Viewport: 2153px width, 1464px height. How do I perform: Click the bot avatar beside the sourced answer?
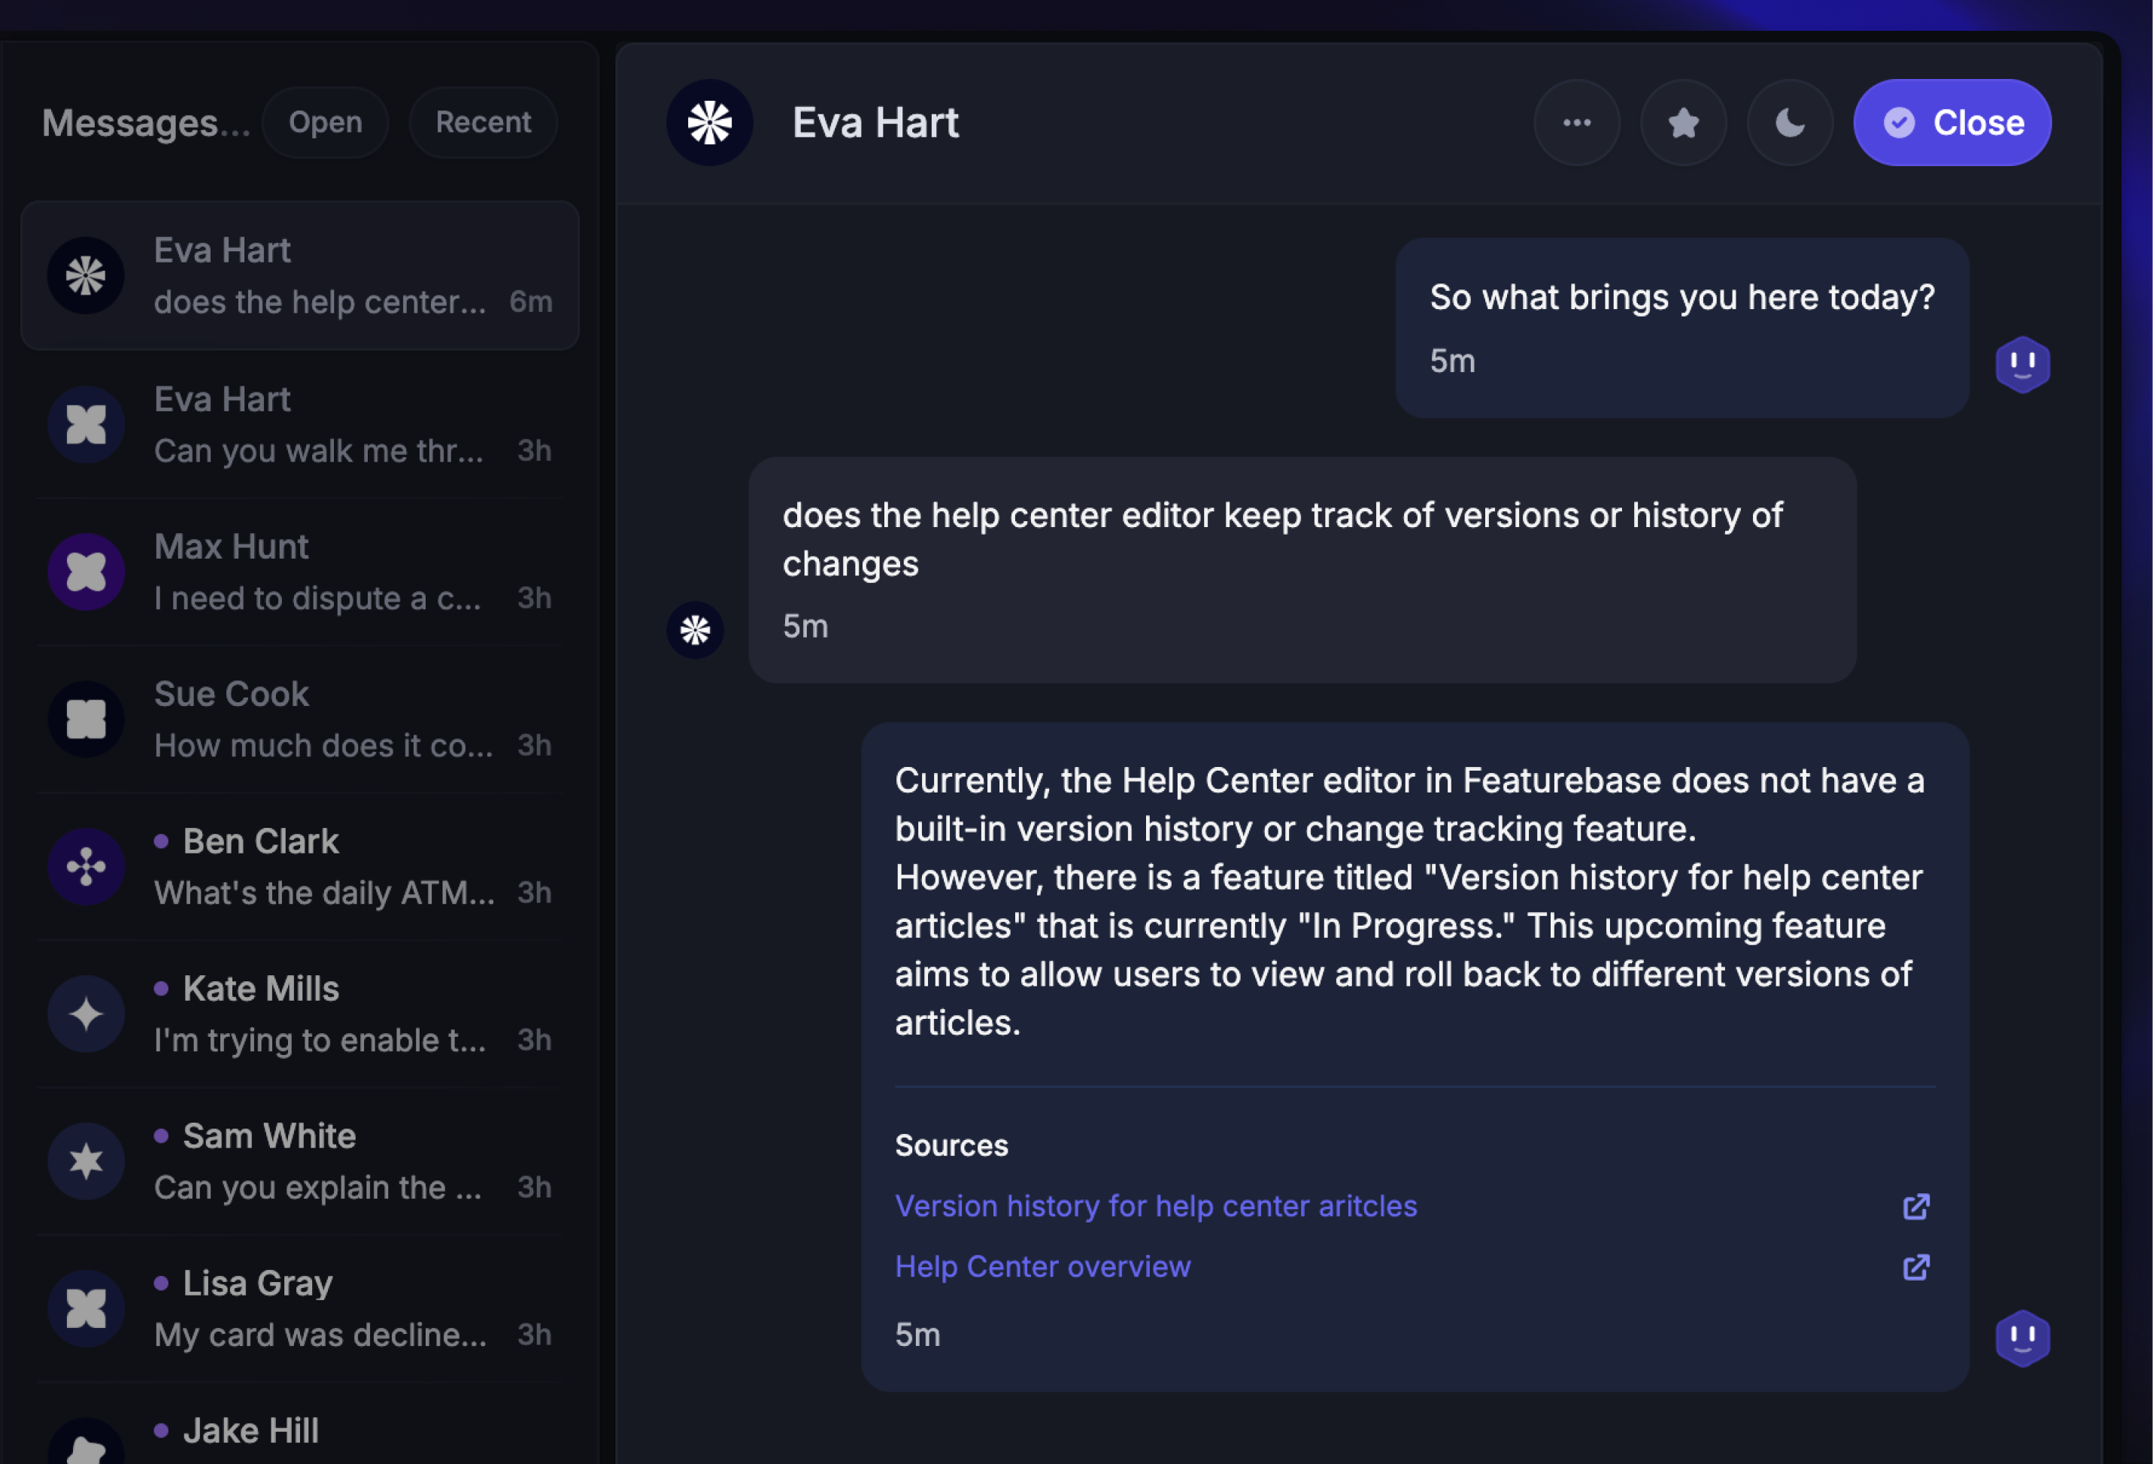pos(2021,1337)
